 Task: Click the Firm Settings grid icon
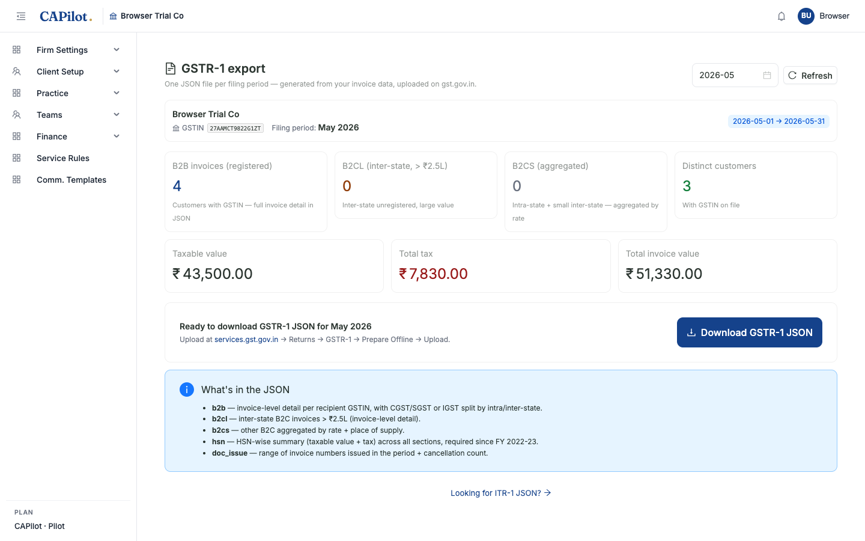pos(17,50)
